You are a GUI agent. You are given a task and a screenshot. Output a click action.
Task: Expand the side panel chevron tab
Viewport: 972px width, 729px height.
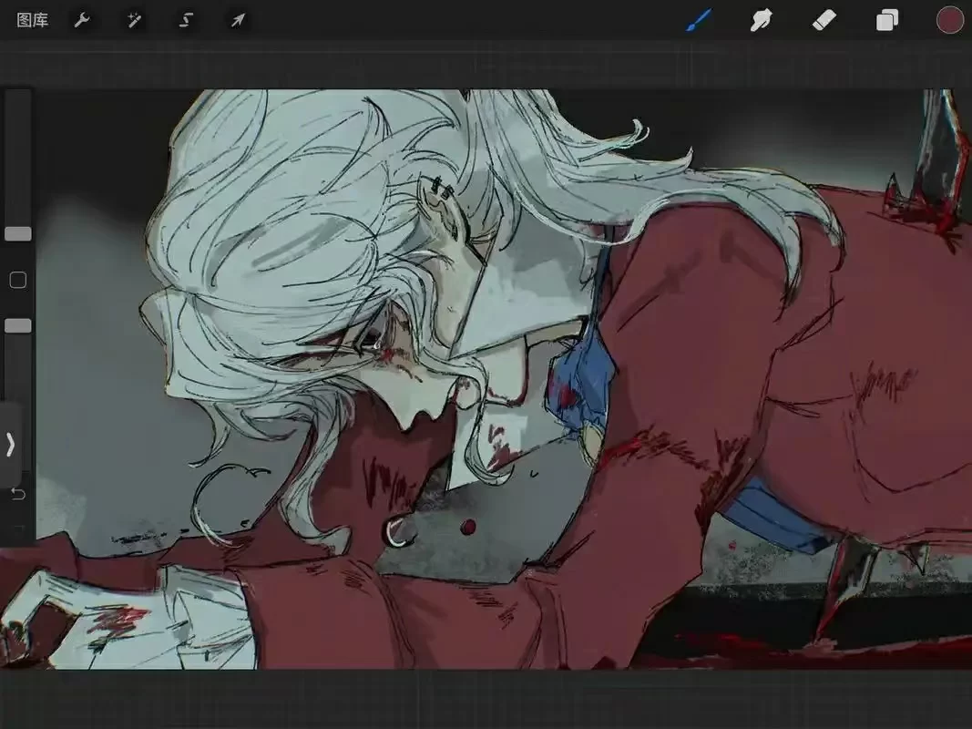[x=11, y=445]
